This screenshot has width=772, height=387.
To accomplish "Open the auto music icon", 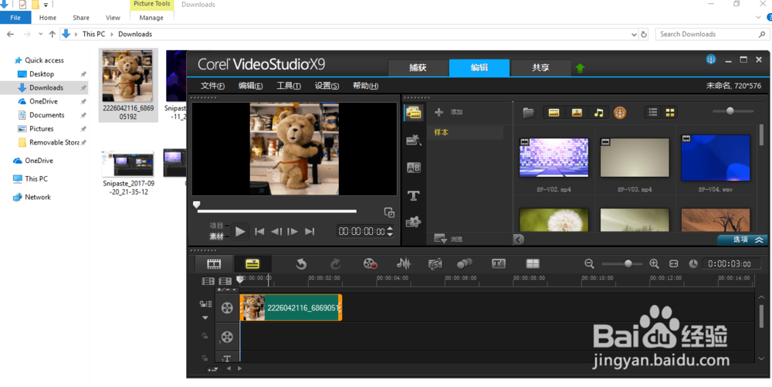I will click(x=435, y=264).
